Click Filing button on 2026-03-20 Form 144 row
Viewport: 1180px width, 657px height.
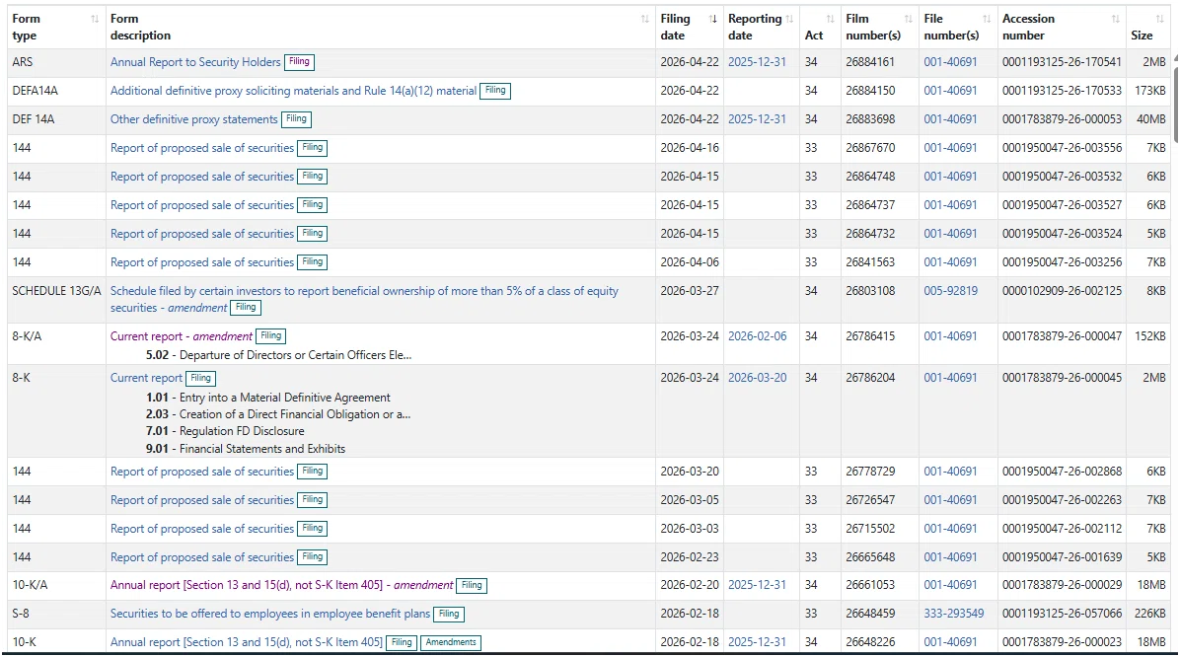(313, 472)
